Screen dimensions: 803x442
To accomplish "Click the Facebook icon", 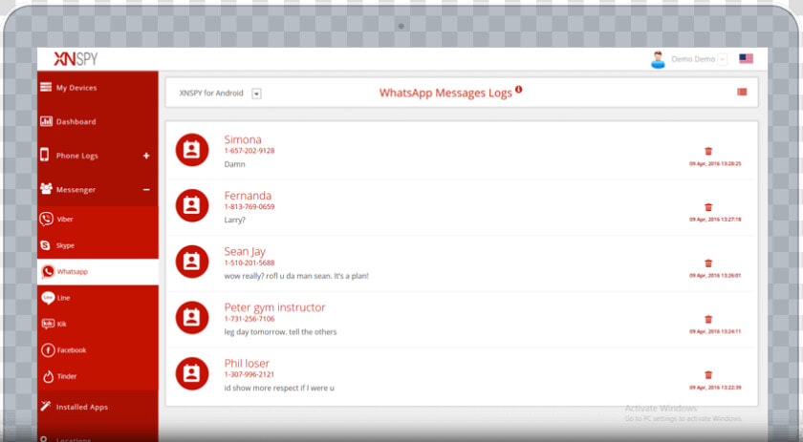I will (48, 350).
